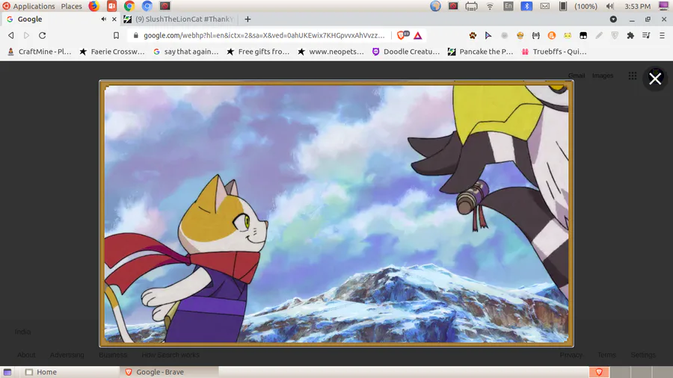Open the battery indicator showing 100%
The width and height of the screenshot is (673, 378).
579,6
